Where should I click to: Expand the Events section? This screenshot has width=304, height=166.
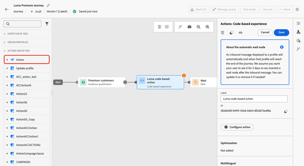[26, 34]
